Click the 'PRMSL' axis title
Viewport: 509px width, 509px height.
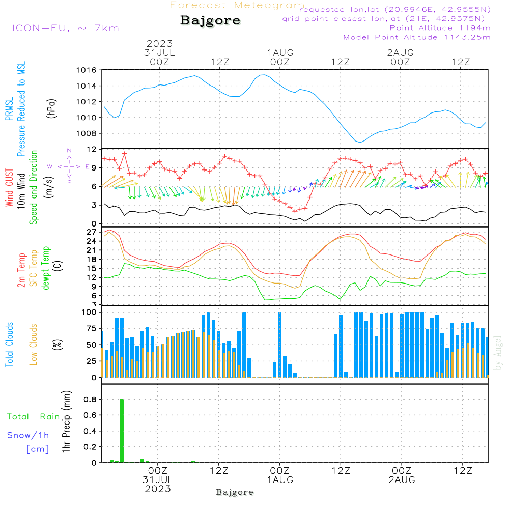(9, 109)
